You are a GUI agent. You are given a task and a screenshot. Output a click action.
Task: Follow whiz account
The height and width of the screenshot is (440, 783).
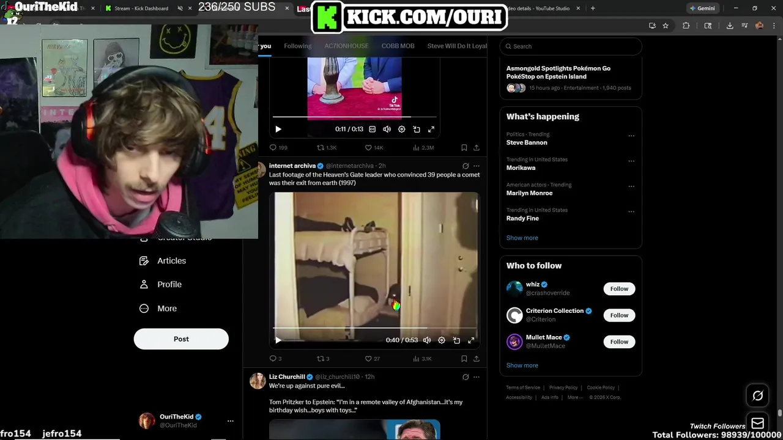(619, 289)
